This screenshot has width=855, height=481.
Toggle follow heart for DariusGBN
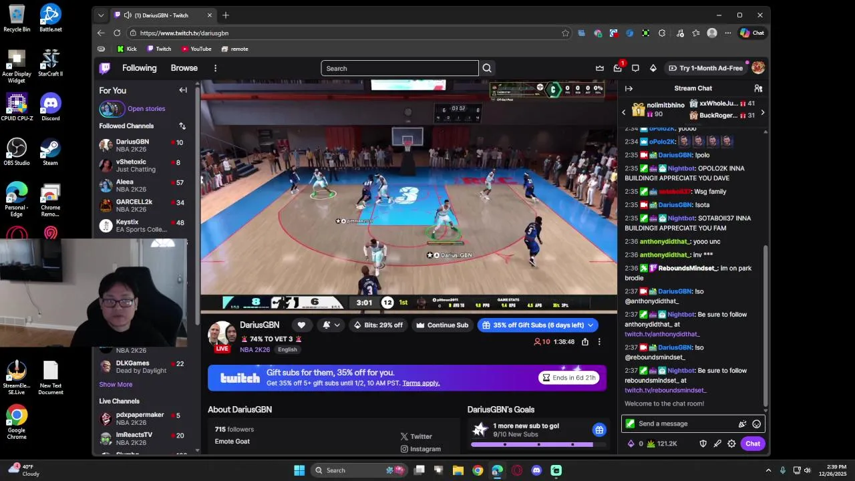coord(301,325)
